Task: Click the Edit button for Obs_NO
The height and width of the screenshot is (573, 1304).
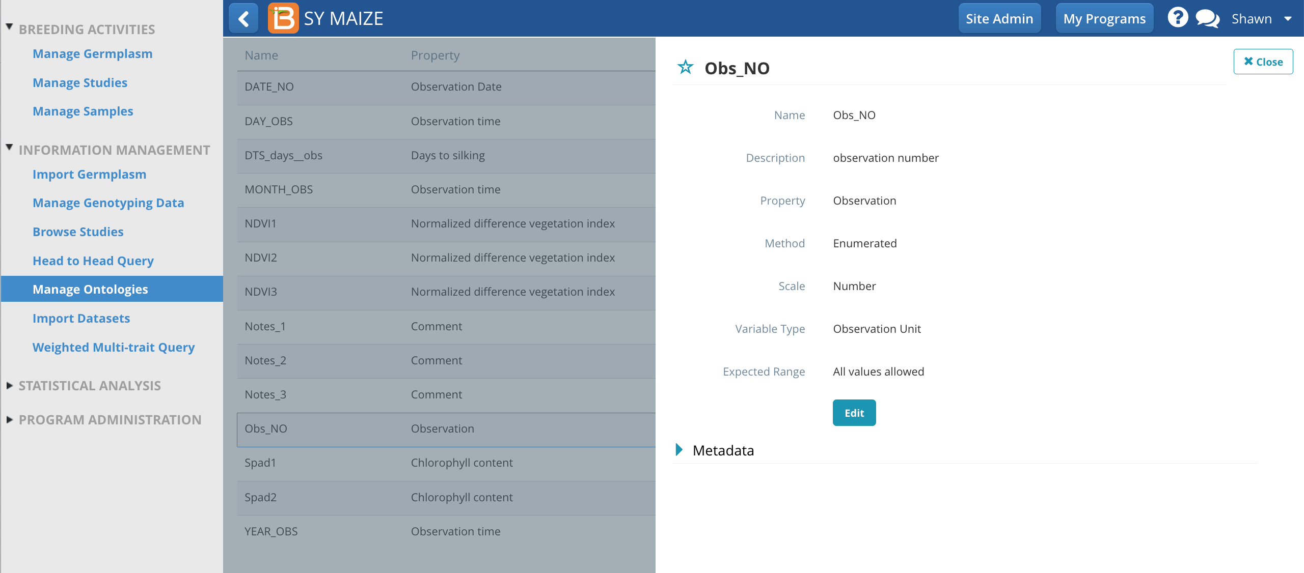Action: click(x=854, y=413)
